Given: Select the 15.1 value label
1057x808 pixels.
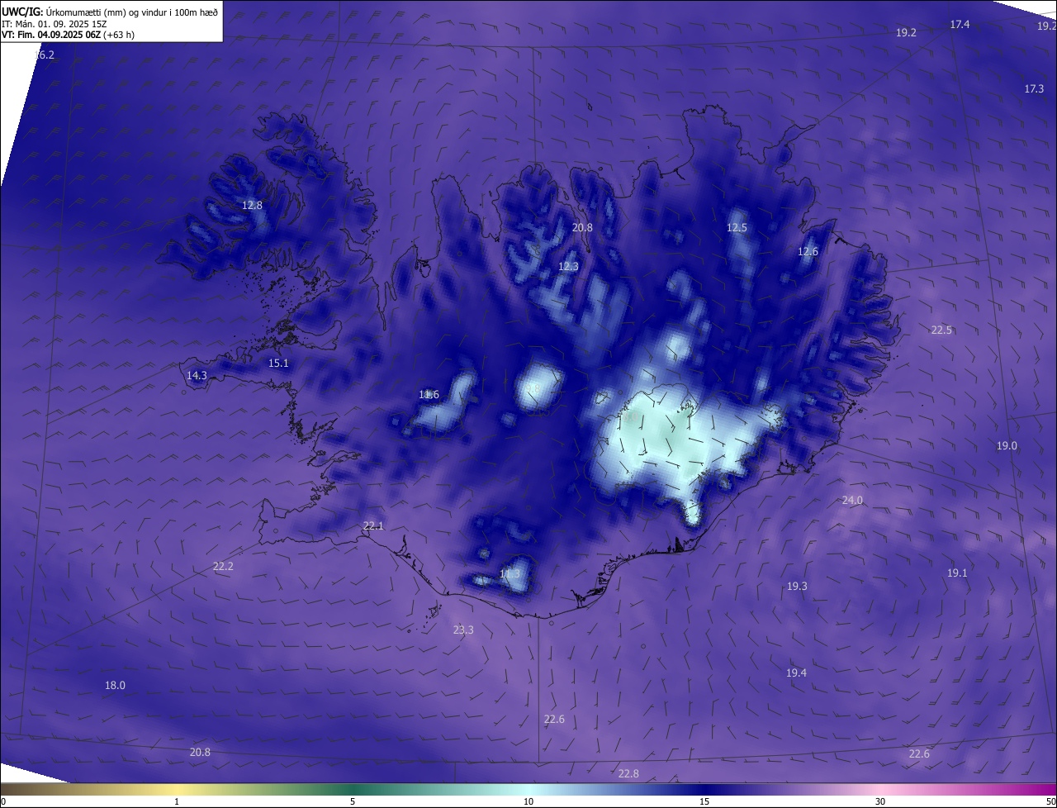Looking at the screenshot, I should pyautogui.click(x=278, y=364).
